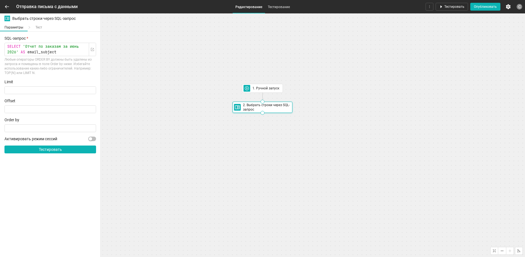Select the Ручной запуск node
Screen dimensions: 525x257
pyautogui.click(x=262, y=88)
